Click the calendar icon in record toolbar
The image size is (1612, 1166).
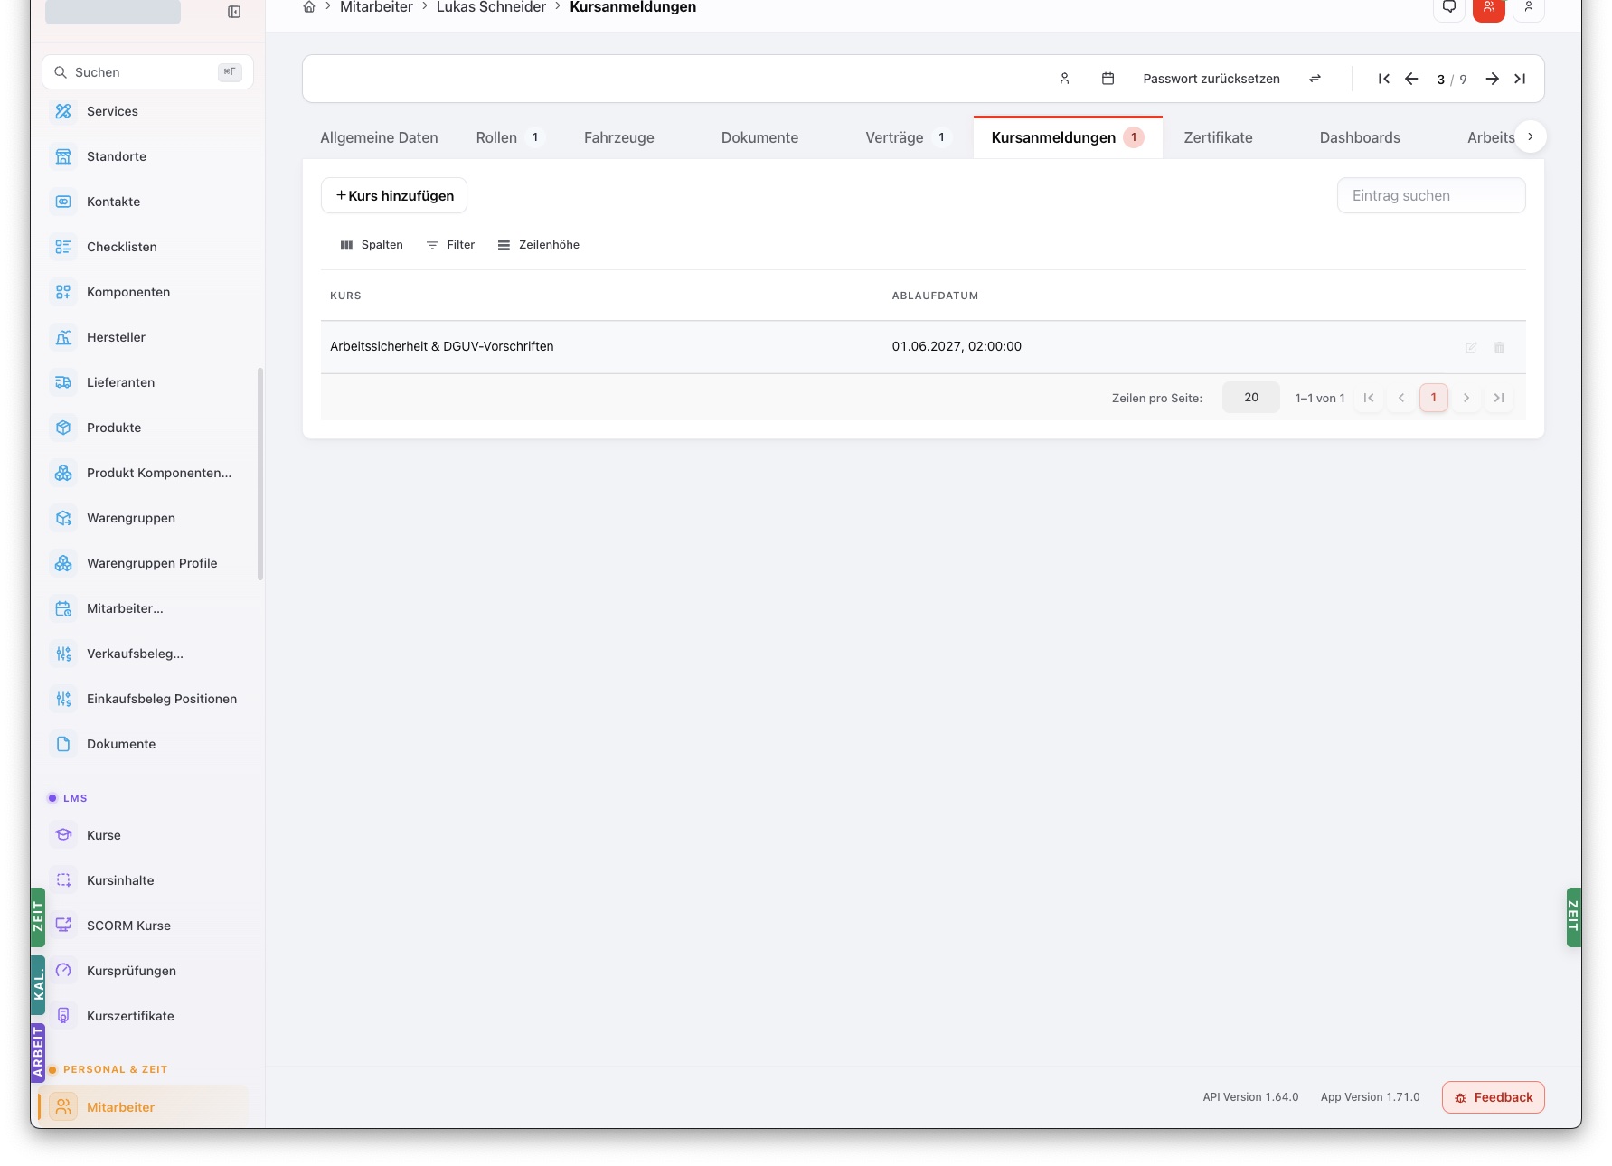tap(1108, 79)
